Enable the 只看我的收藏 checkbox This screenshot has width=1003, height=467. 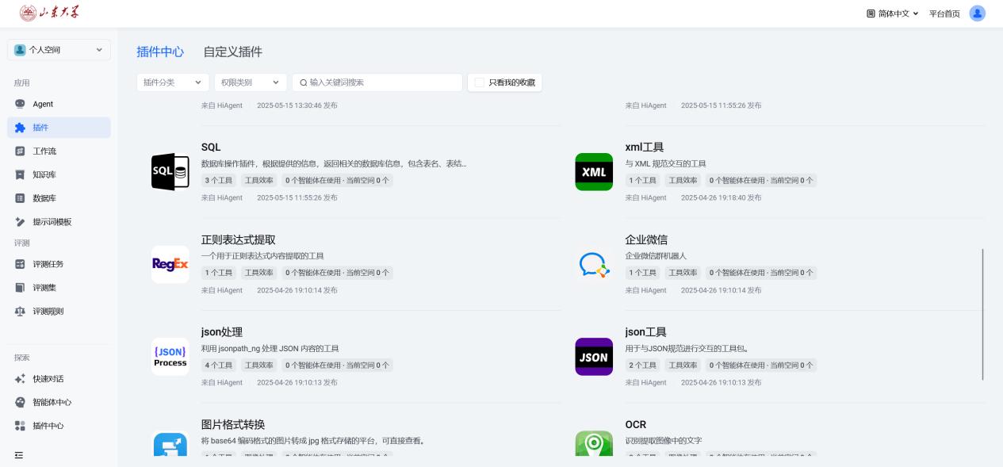[x=480, y=82]
